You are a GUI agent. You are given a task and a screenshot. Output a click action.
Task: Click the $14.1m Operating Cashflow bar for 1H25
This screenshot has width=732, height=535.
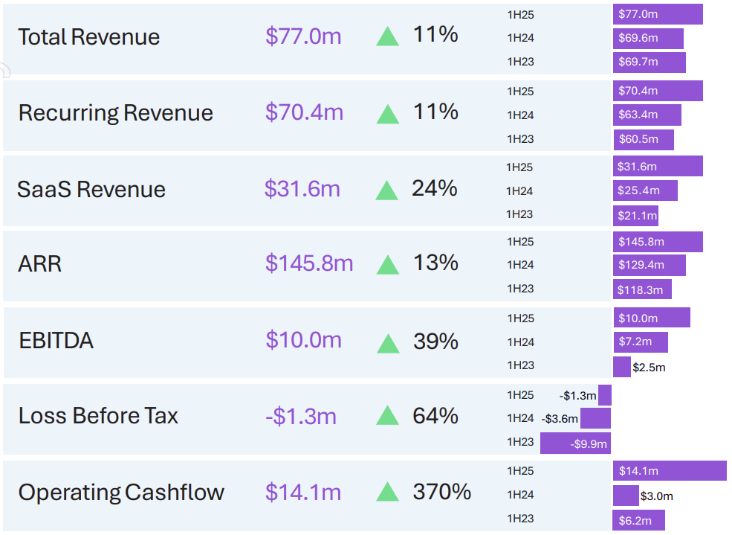click(669, 471)
